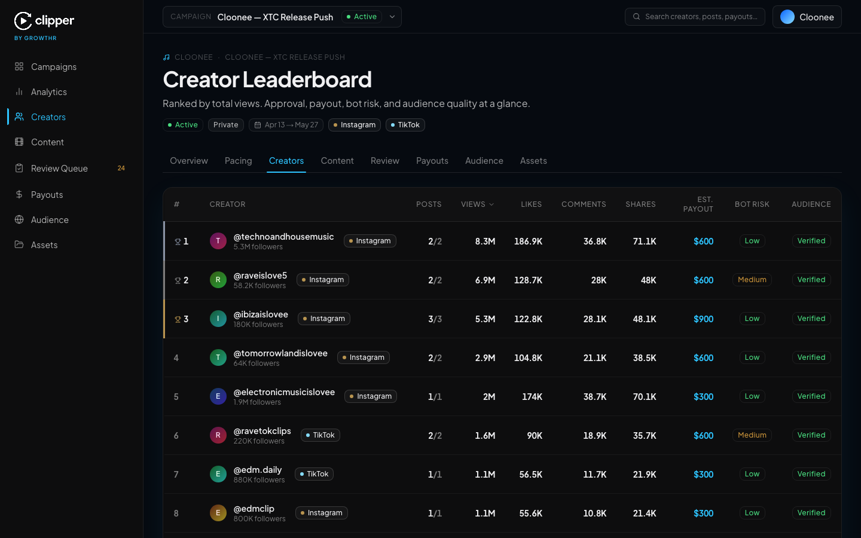Click the 174K likes cell
Image resolution: width=861 pixels, height=538 pixels.
pos(532,397)
